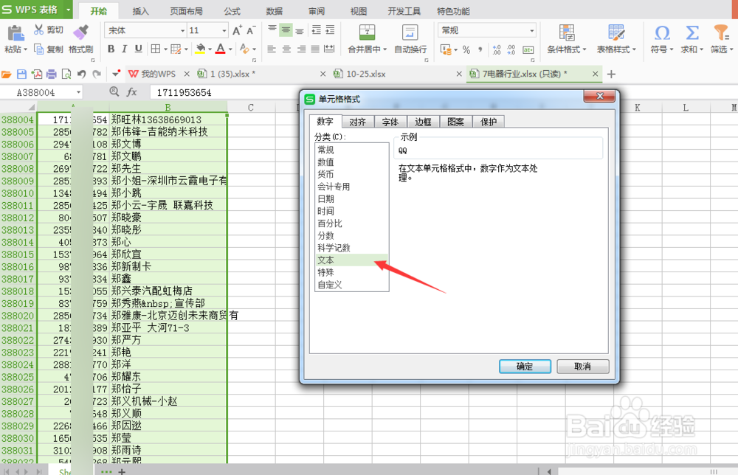This screenshot has height=475, width=738.
Task: Click the increase indent icon
Action: pyautogui.click(x=330, y=30)
